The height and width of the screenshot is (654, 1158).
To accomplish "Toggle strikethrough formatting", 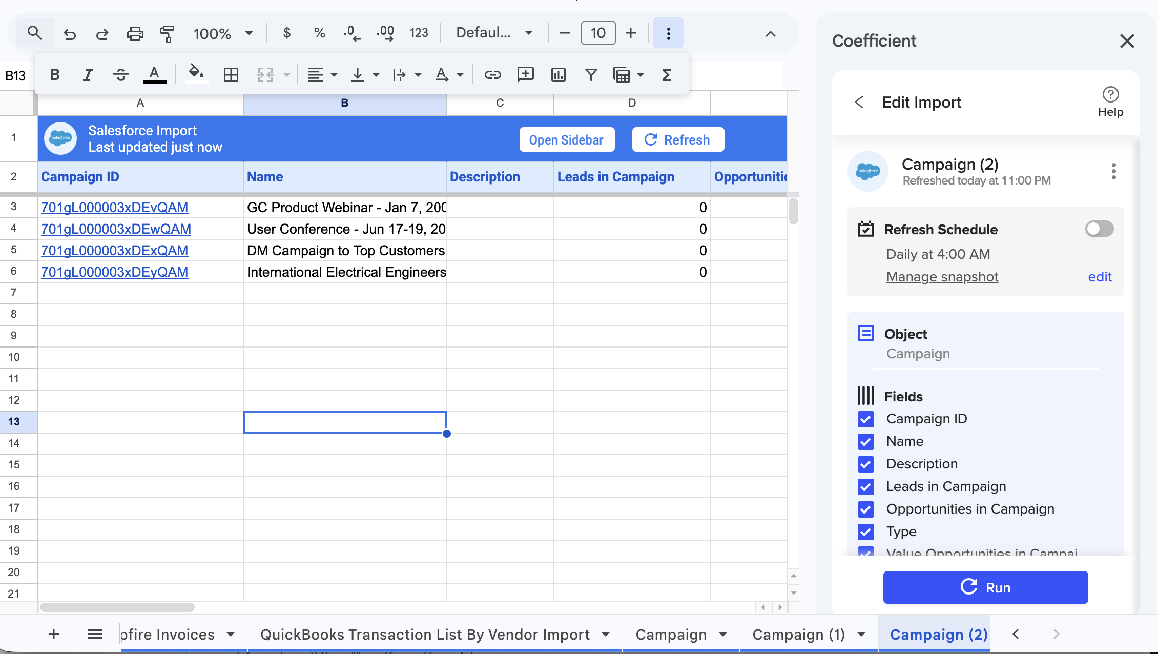I will tap(120, 75).
